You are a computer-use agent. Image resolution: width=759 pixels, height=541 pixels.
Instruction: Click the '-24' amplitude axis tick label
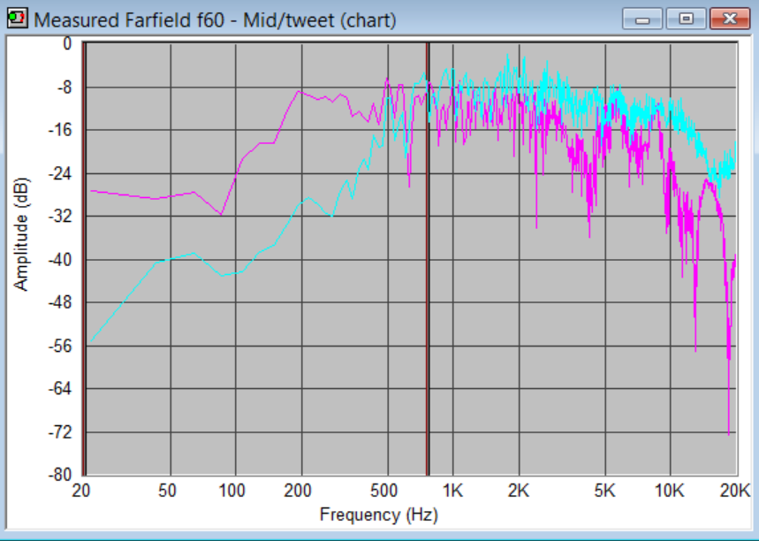(60, 173)
